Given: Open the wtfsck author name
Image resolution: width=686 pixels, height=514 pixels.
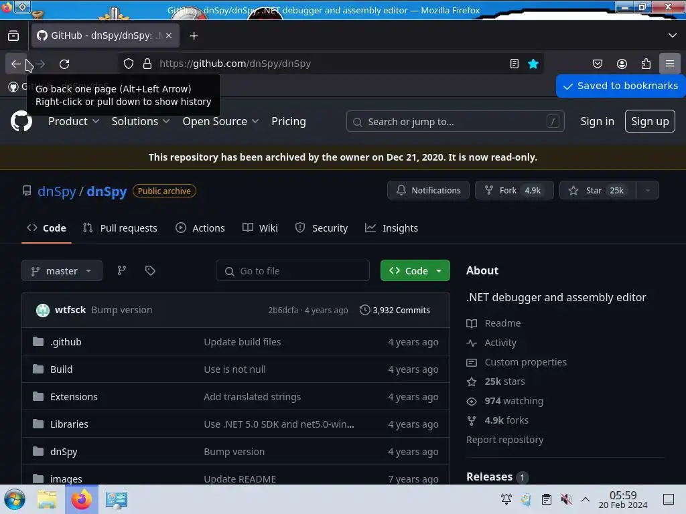Looking at the screenshot, I should 70,310.
